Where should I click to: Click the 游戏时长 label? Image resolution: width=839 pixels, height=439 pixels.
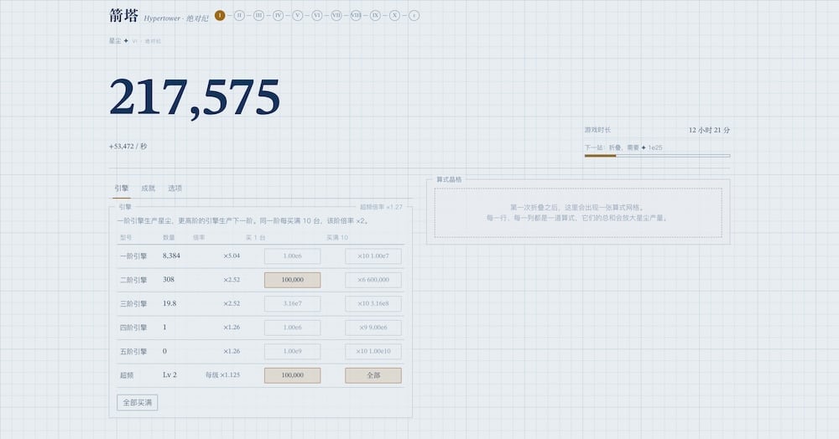pyautogui.click(x=597, y=130)
